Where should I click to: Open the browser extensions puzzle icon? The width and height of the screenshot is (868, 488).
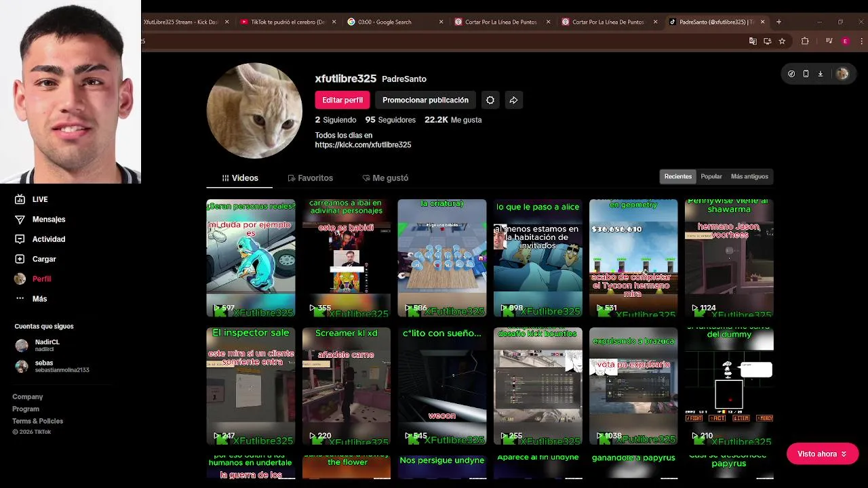tap(805, 41)
